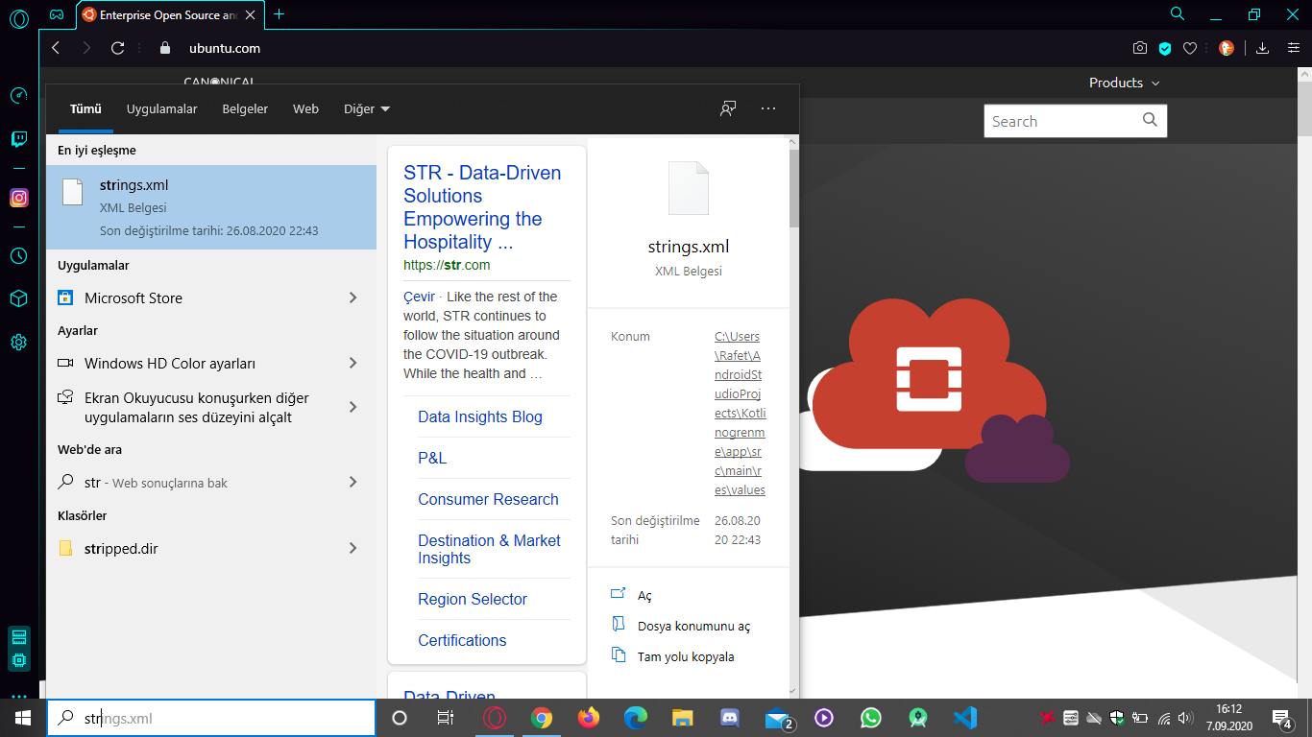Open Visual Studio Code from taskbar

tap(965, 718)
